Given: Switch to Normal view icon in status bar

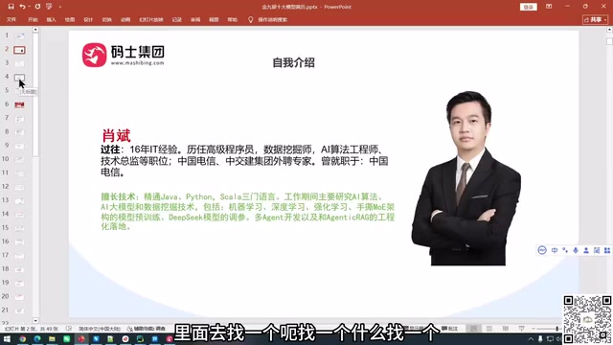Looking at the screenshot, I should point(473,329).
